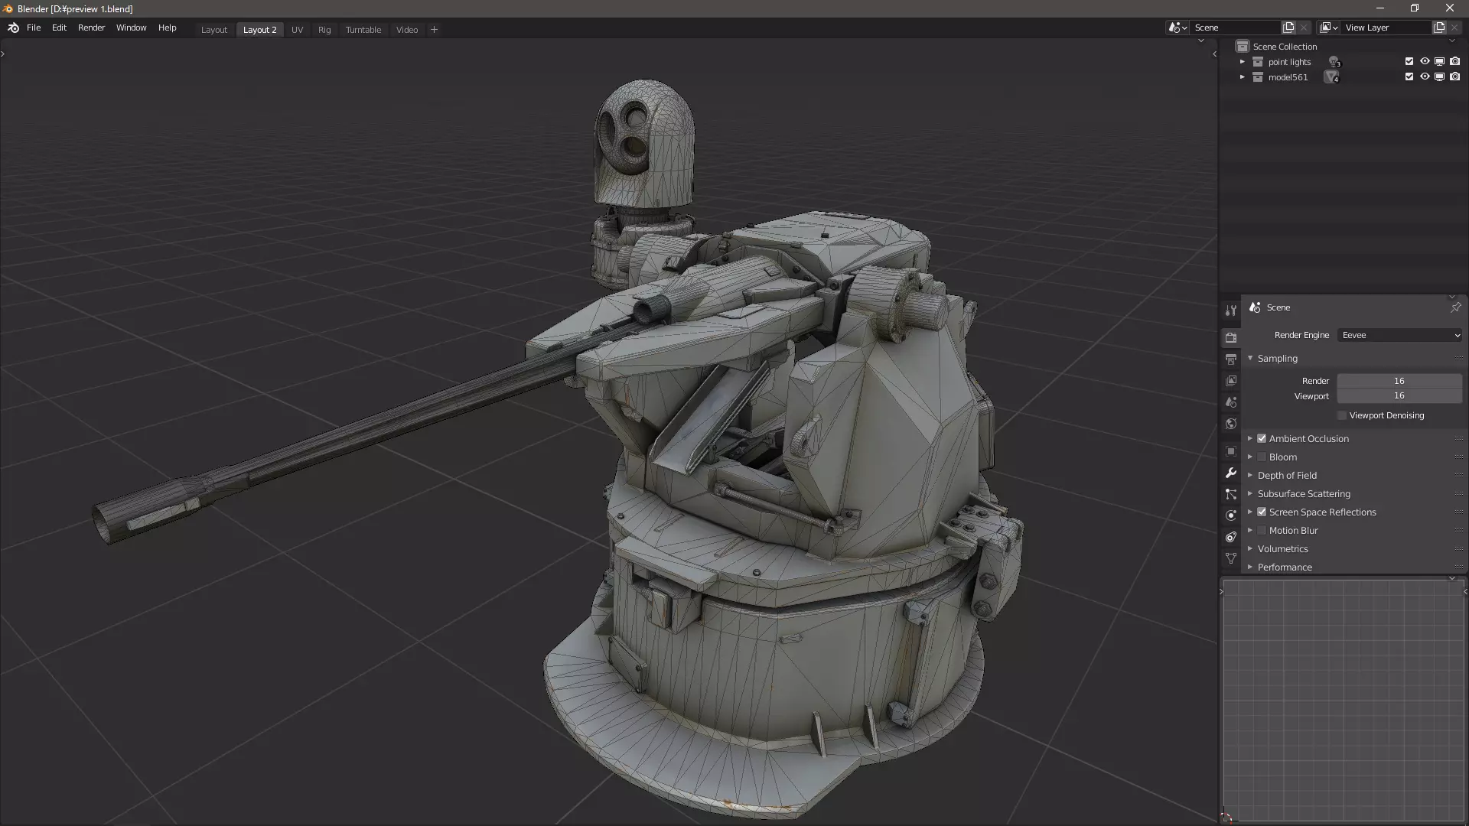This screenshot has width=1469, height=826.
Task: Collapse the Sampling panel
Action: [x=1250, y=358]
